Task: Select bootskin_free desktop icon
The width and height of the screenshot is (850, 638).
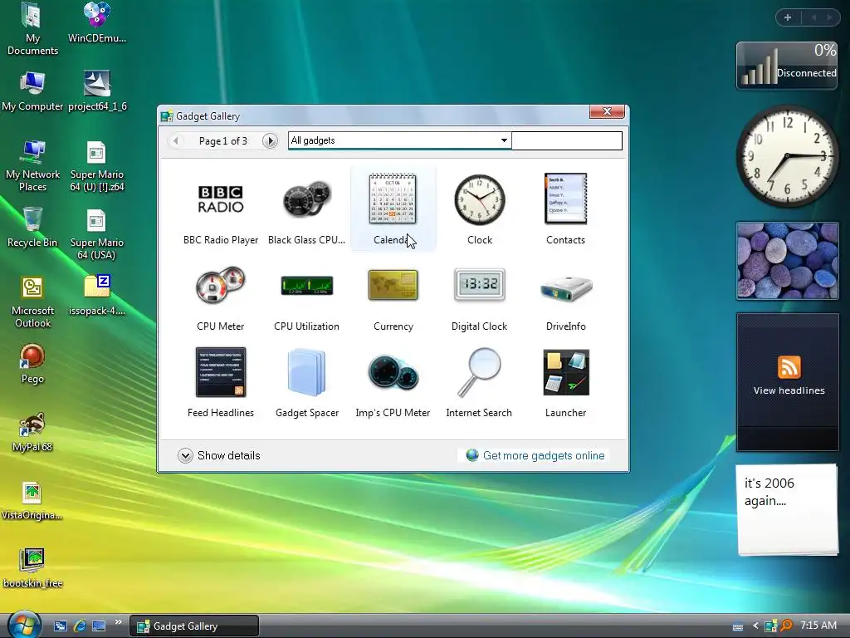Action: coord(32,568)
